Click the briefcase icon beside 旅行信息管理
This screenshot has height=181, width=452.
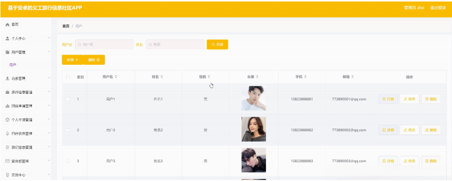[x=7, y=92]
